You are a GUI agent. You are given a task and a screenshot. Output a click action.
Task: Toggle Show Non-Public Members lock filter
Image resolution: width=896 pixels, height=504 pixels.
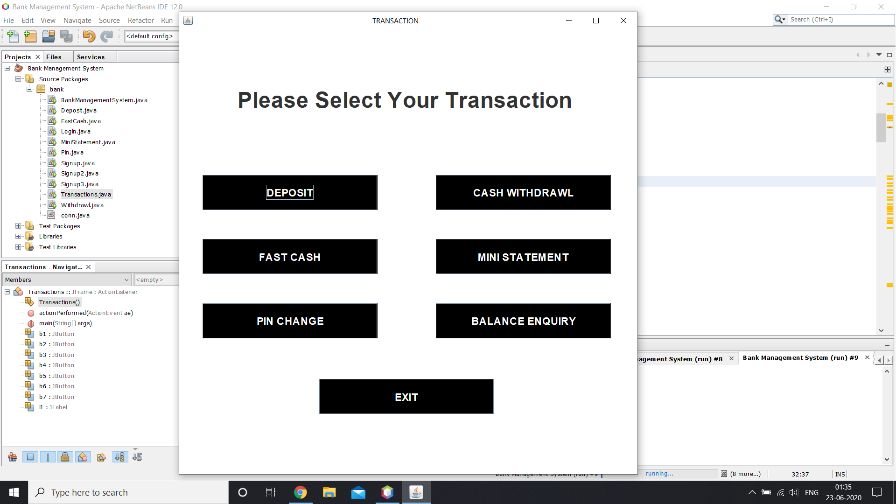click(x=65, y=457)
